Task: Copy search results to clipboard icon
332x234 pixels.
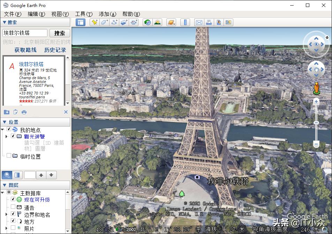Action: pyautogui.click(x=15, y=112)
